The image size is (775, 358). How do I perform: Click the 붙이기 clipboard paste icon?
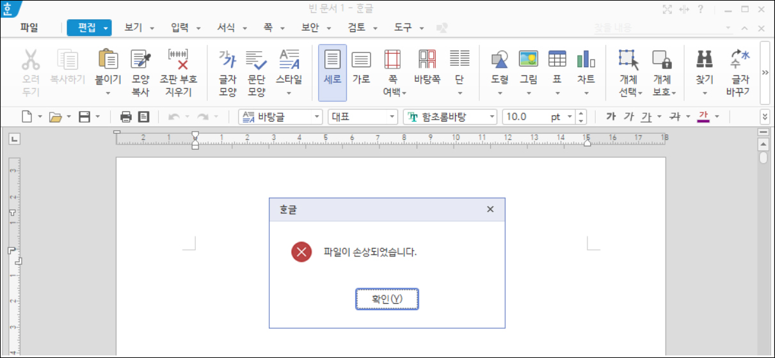coord(108,59)
